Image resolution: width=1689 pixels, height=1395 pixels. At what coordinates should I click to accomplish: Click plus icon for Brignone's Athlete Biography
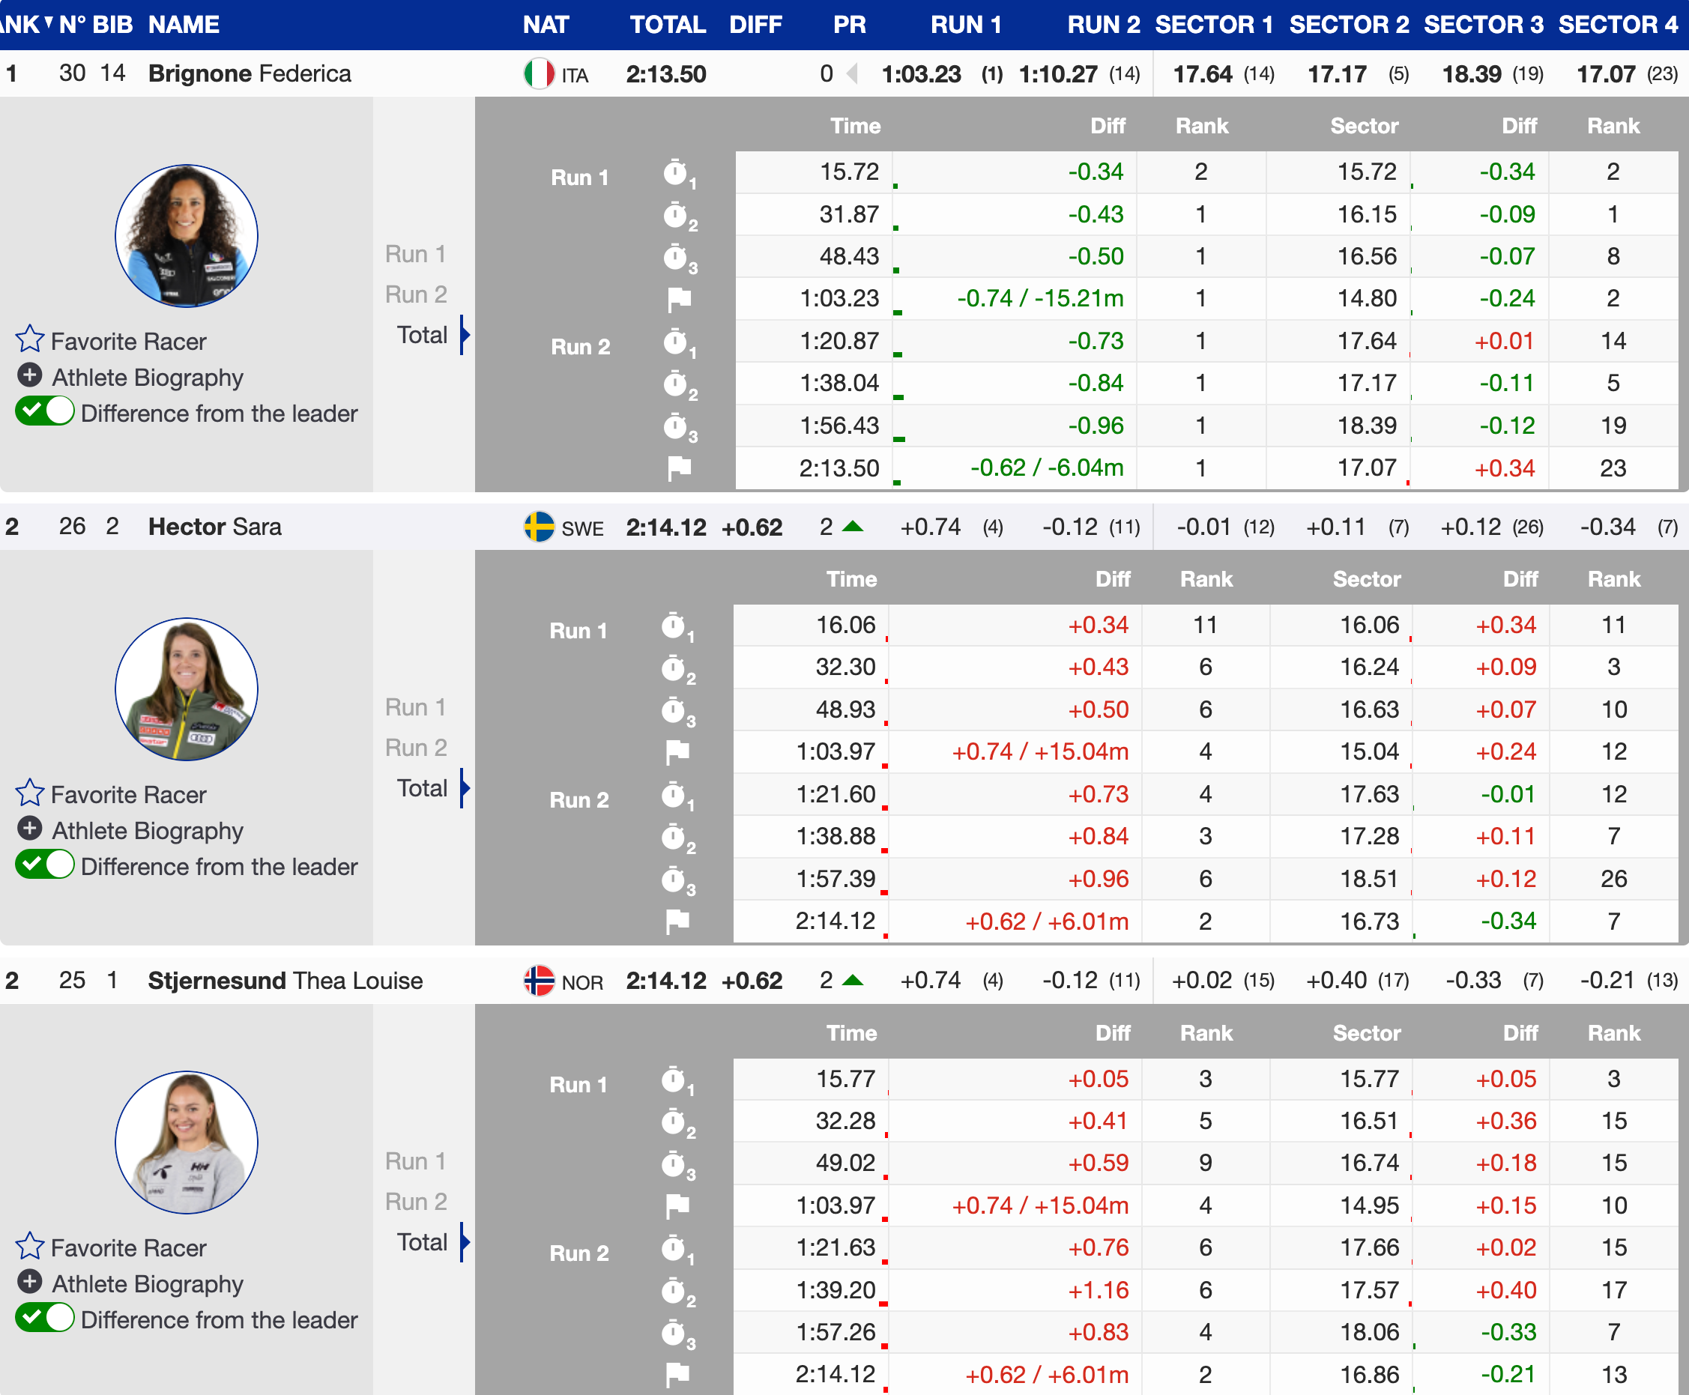(30, 375)
